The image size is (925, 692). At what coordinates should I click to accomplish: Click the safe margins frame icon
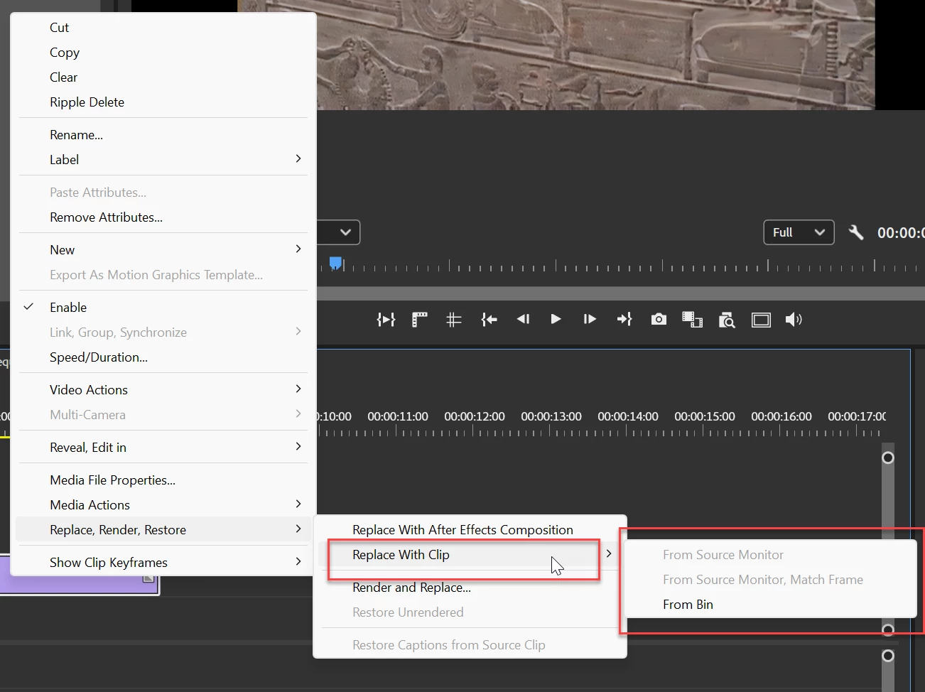[761, 320]
